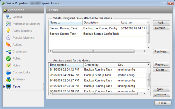The width and height of the screenshot is (175, 109).
Task: Click the Device Properties title bar icon
Action: [3, 3]
